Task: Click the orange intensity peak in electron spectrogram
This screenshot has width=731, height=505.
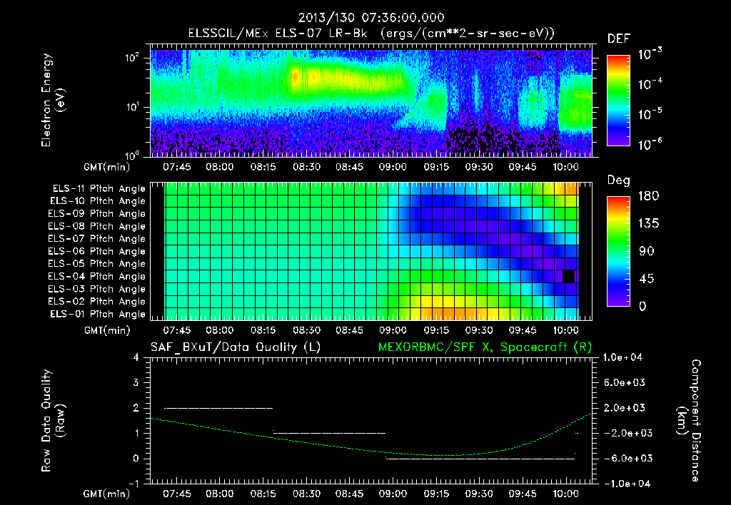Action: point(296,76)
